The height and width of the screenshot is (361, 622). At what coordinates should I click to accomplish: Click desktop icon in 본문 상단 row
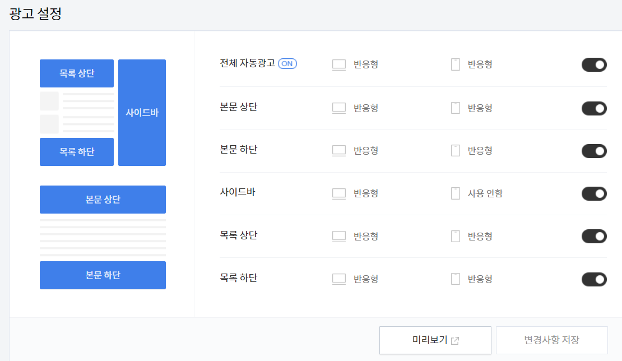coord(339,108)
